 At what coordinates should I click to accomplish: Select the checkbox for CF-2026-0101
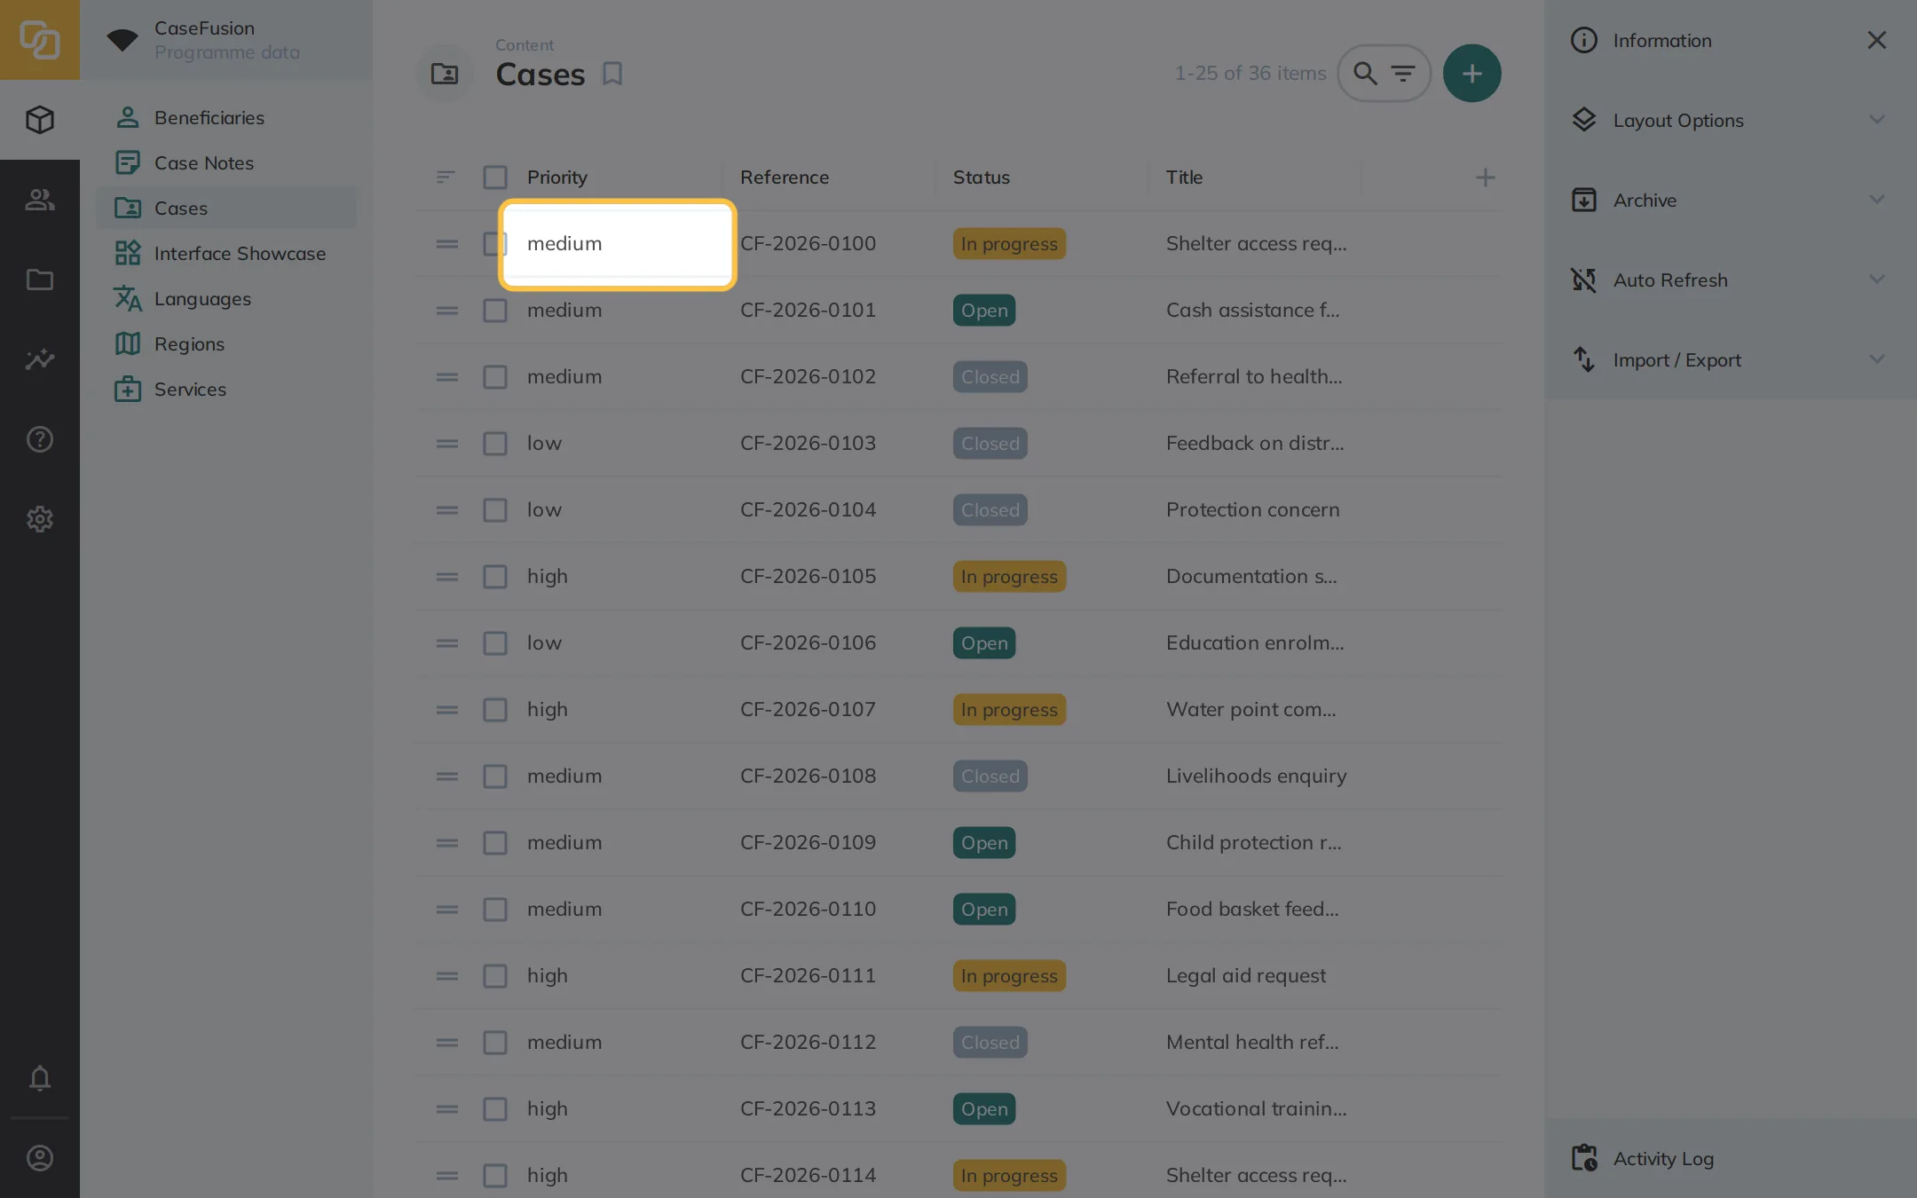point(495,311)
